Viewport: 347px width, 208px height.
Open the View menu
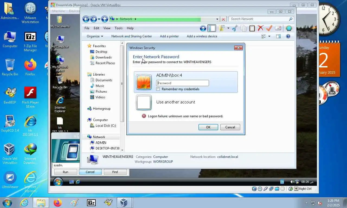(107, 28)
